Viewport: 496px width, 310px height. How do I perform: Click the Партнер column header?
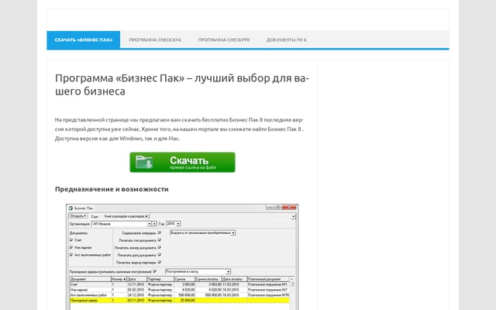(160, 279)
